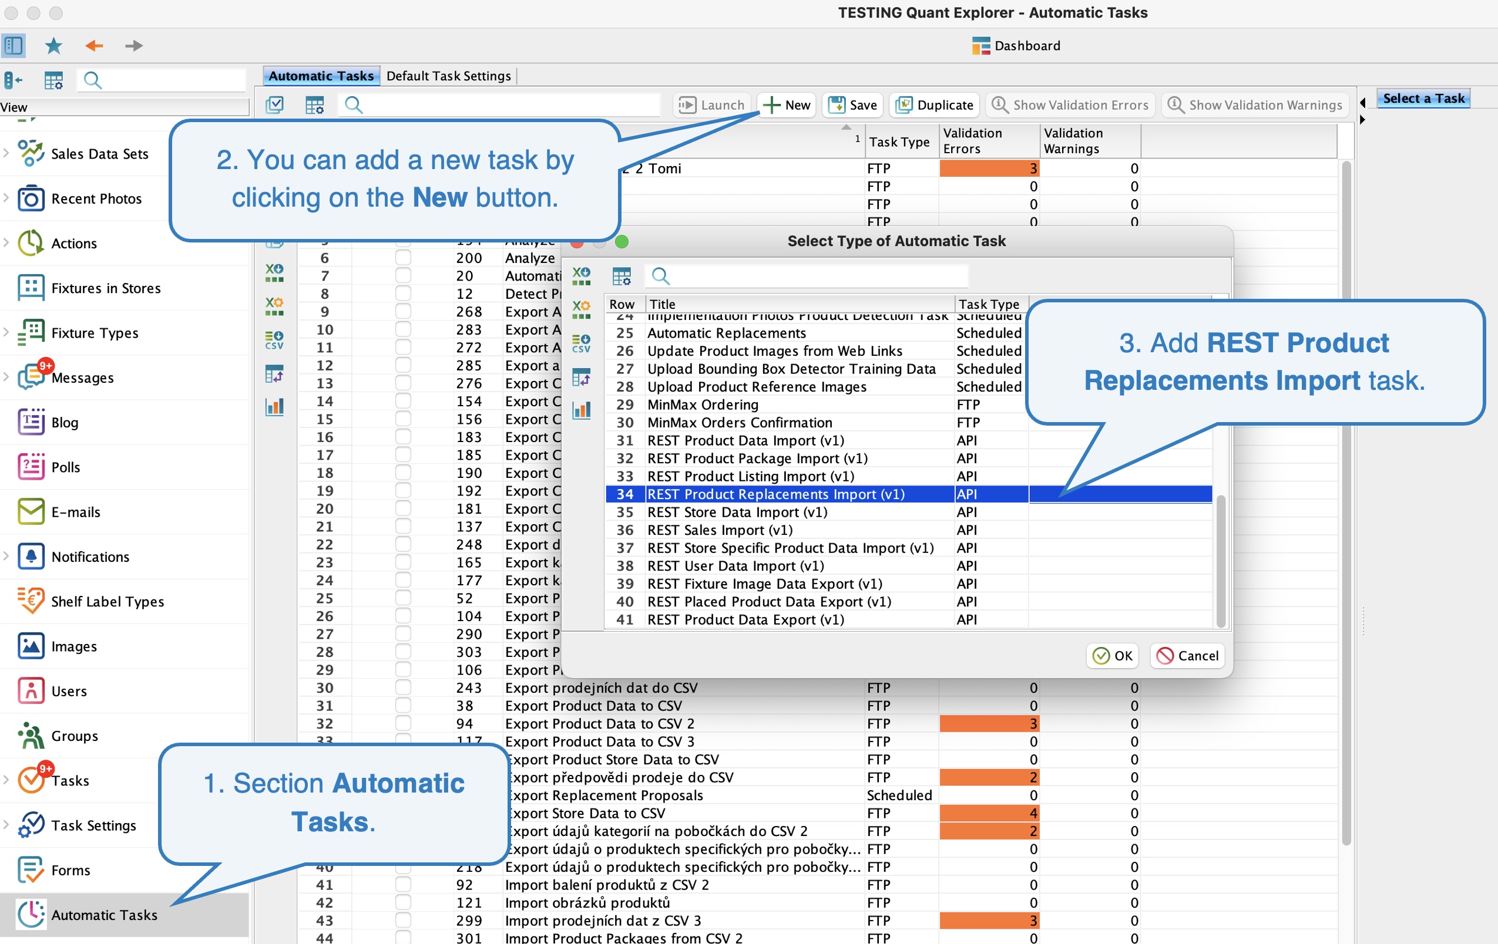The height and width of the screenshot is (944, 1498).
Task: Go back with the orange arrow
Action: [94, 45]
